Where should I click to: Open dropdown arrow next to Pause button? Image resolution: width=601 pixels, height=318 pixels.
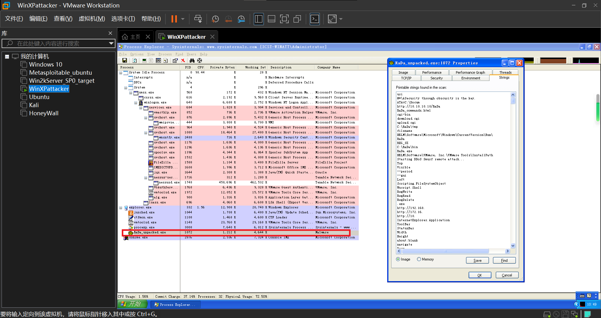(x=183, y=19)
